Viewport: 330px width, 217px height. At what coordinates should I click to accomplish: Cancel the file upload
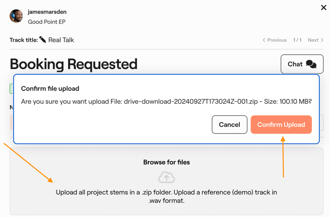(229, 125)
